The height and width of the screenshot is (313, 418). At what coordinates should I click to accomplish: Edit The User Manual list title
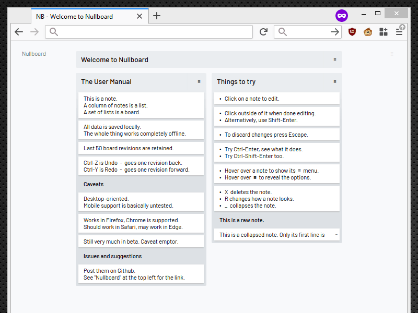click(106, 82)
